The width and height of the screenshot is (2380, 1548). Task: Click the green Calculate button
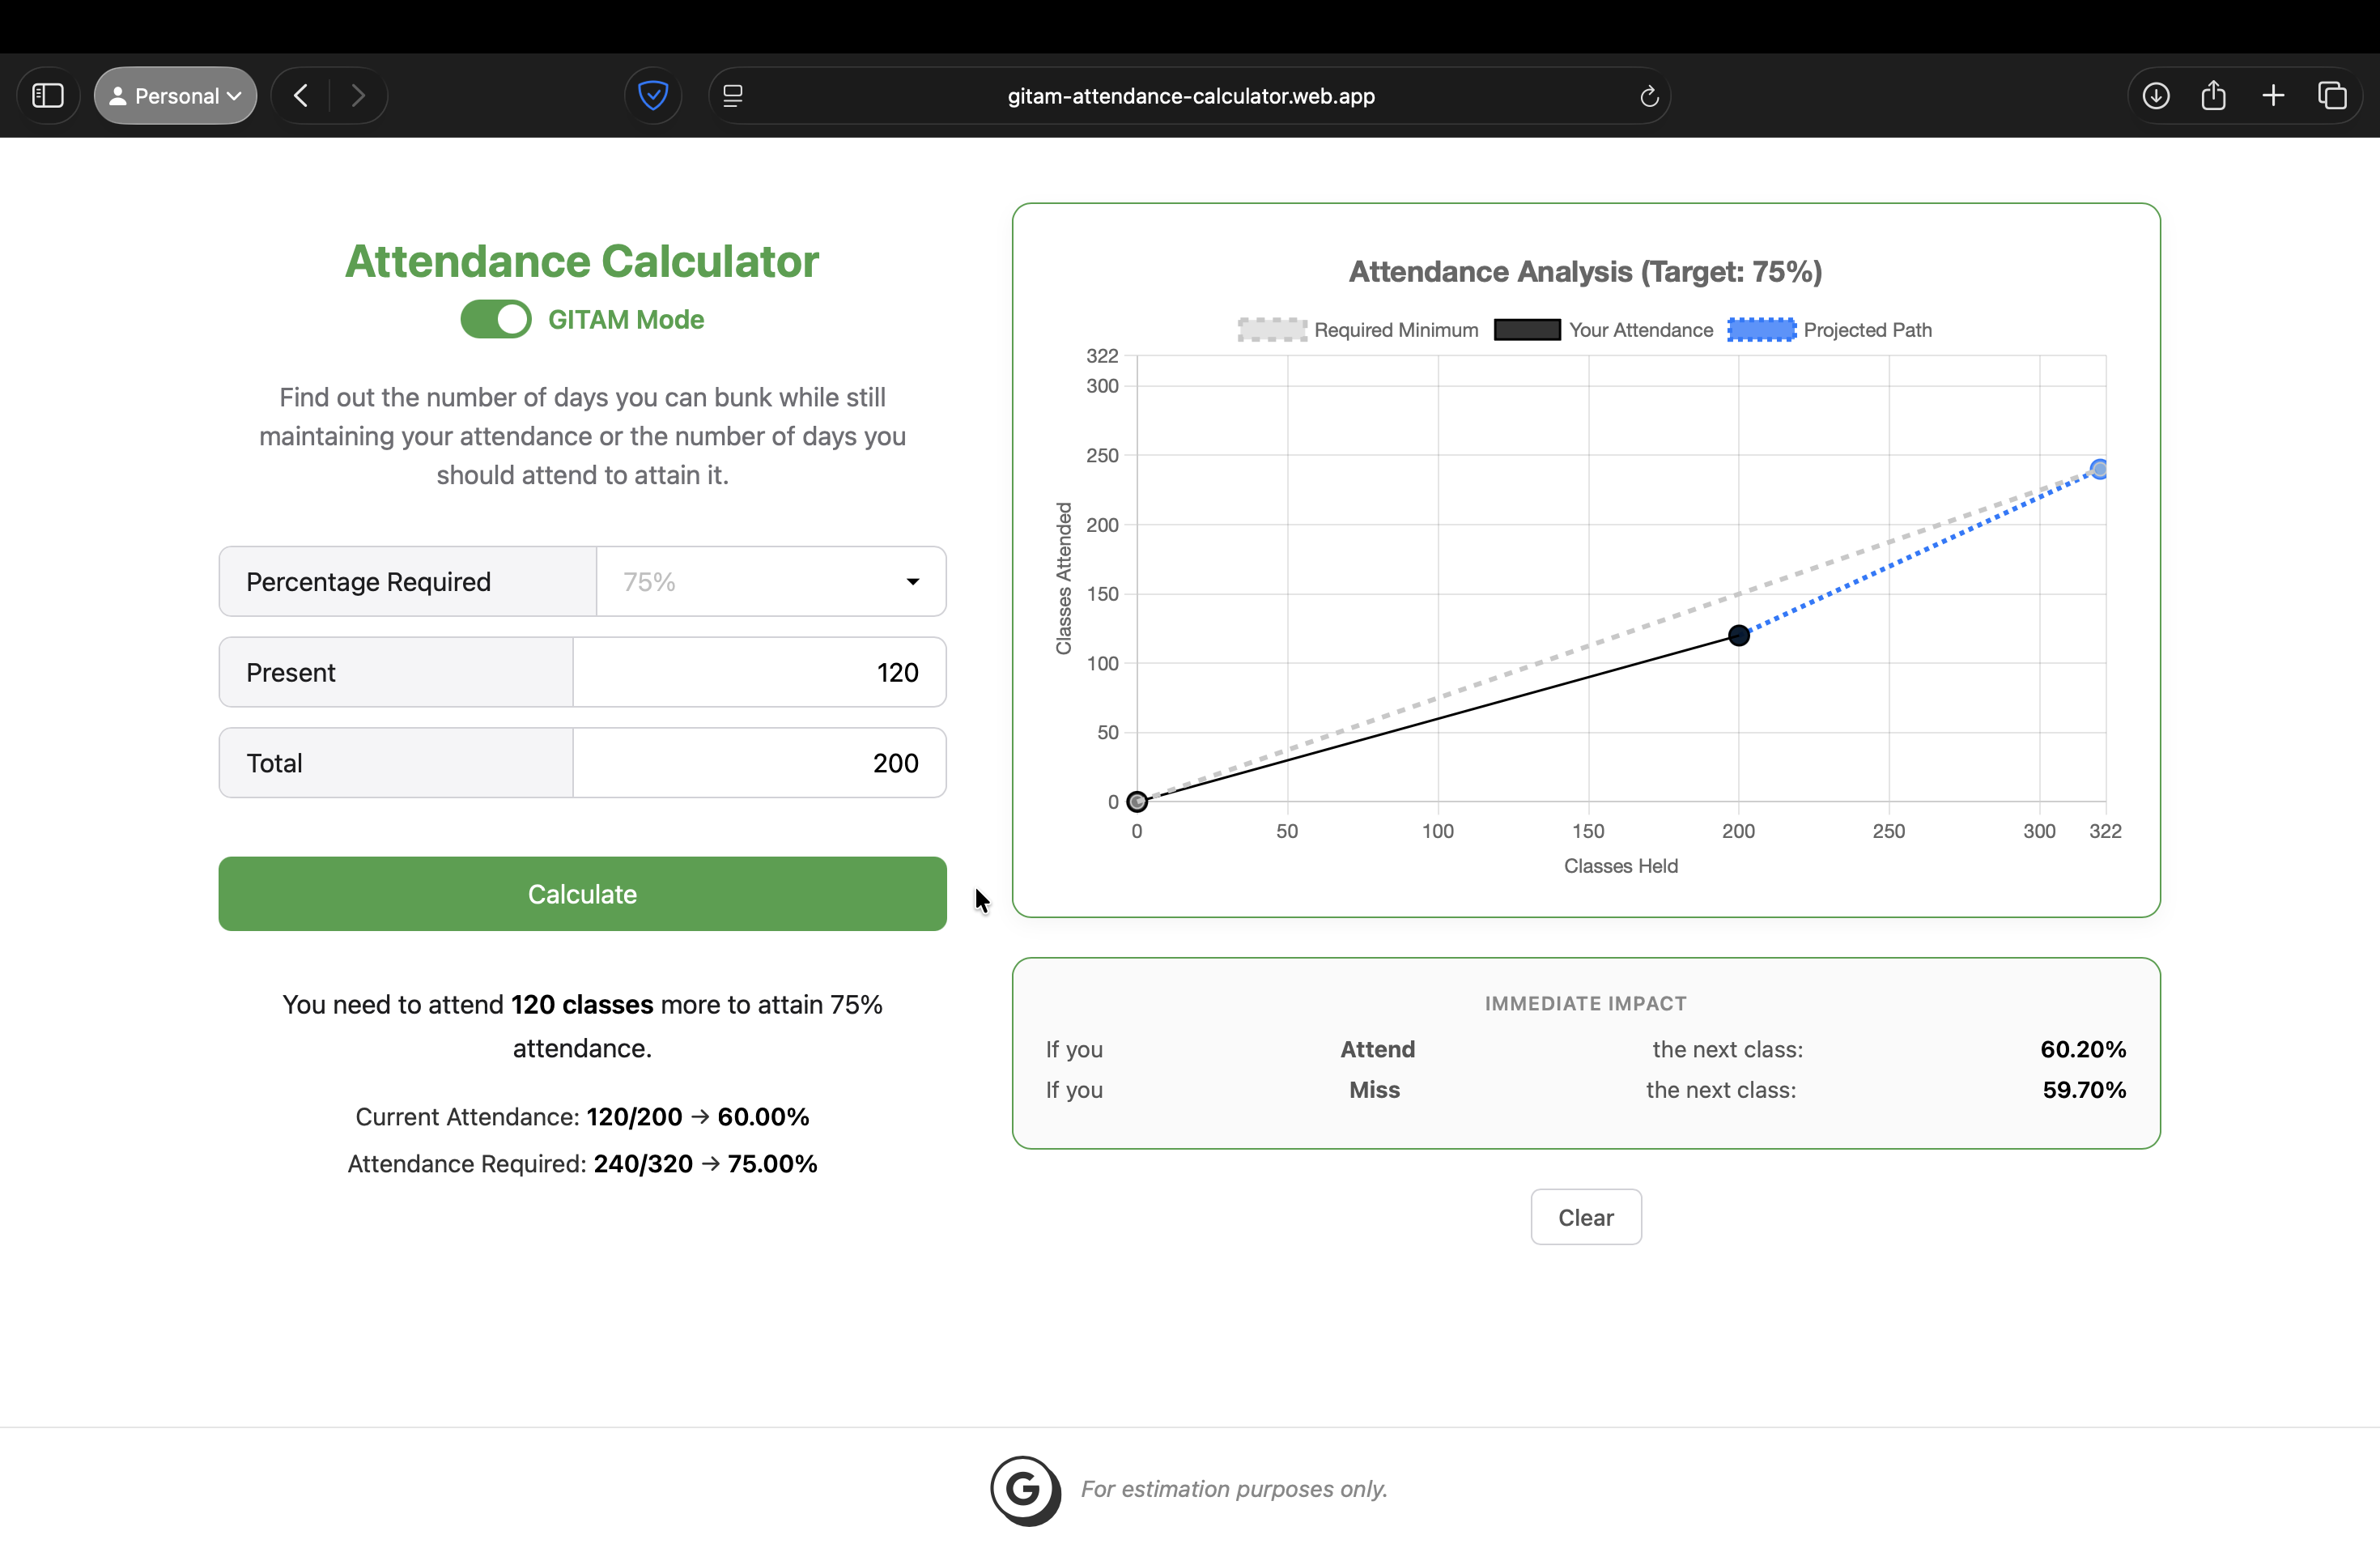point(582,894)
